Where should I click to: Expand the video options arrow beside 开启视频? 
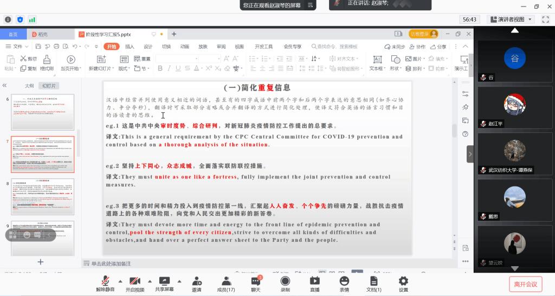click(150, 281)
